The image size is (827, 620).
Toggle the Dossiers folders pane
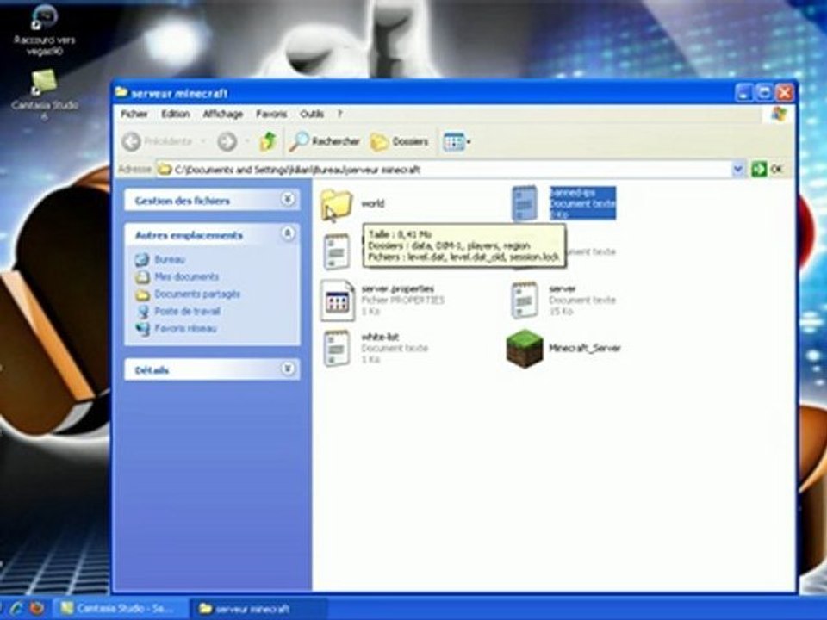point(399,141)
